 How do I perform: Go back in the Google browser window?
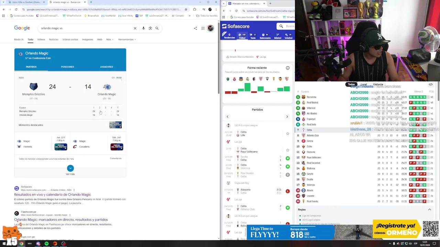(4, 9)
